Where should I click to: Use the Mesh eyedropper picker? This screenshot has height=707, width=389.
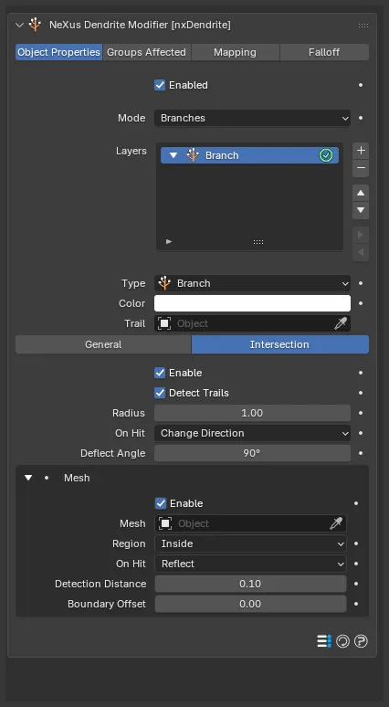click(336, 523)
